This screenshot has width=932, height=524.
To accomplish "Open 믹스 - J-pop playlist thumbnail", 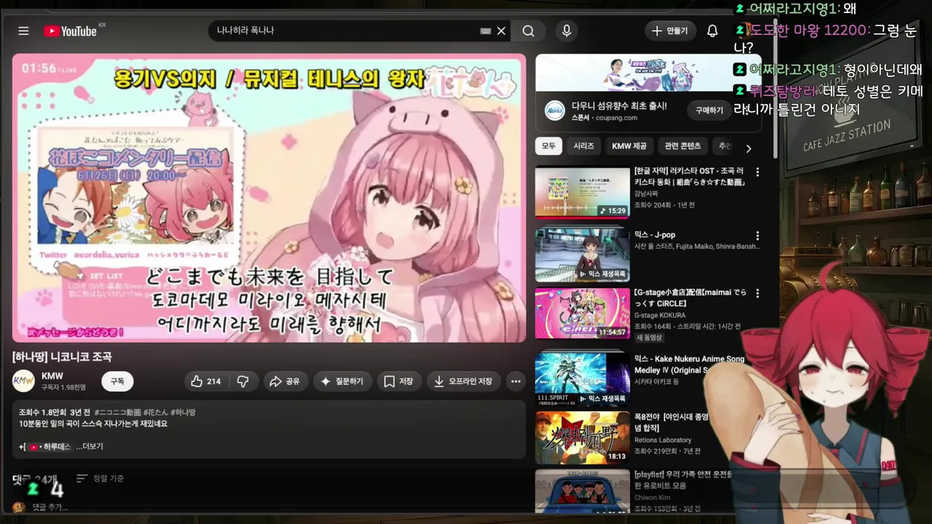I will 582,255.
